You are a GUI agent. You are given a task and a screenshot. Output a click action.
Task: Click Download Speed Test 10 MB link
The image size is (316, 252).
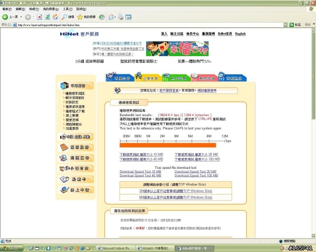tap(140, 172)
